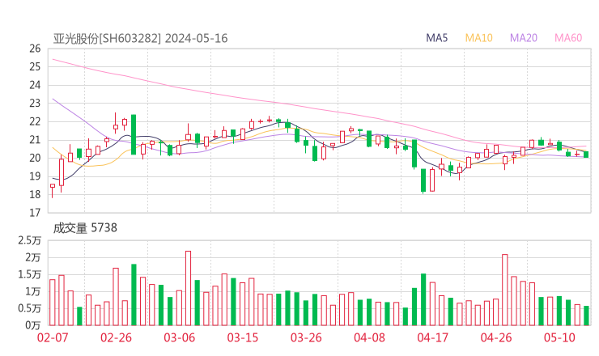Click the 04-26 date axis label
The image size is (599, 356).
496,337
